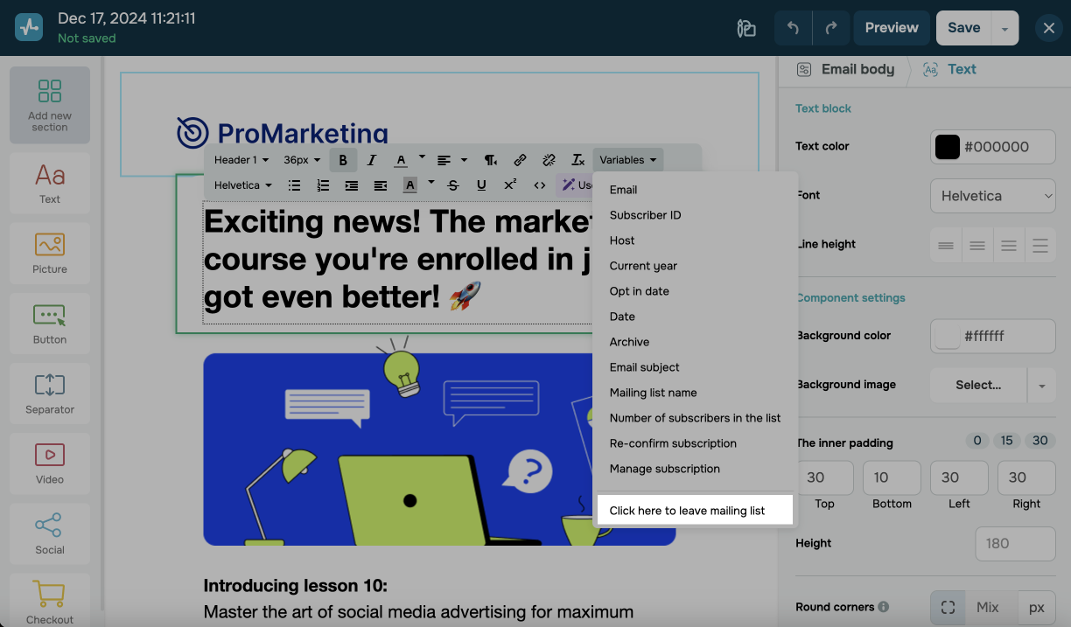Edit the Height field
1071x627 pixels.
(1015, 543)
